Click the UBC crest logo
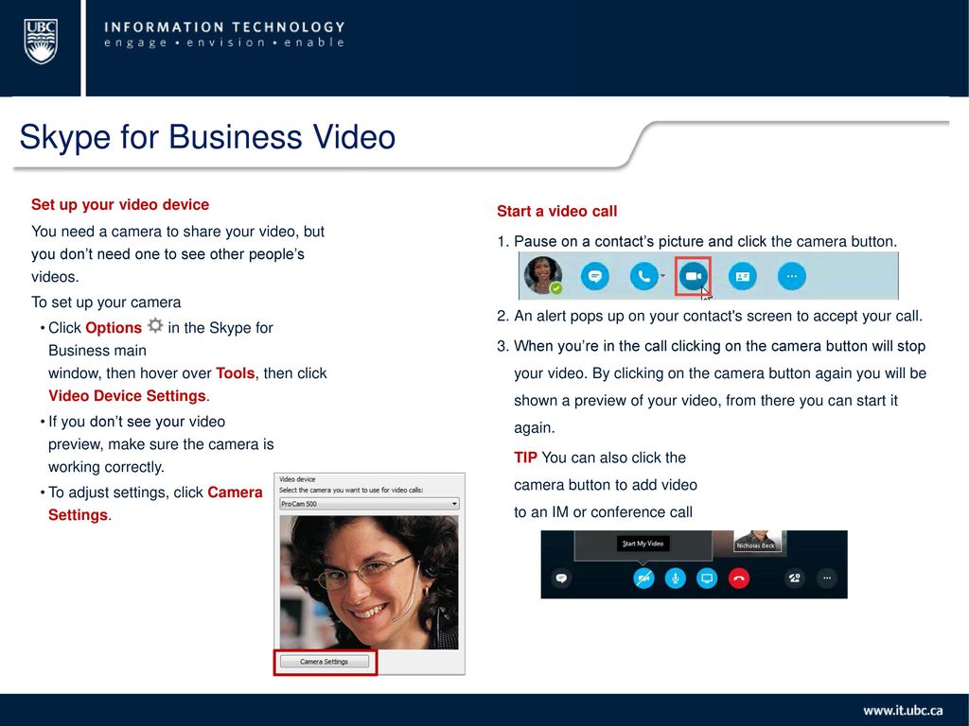Viewport: 969px width, 726px height. (x=41, y=42)
